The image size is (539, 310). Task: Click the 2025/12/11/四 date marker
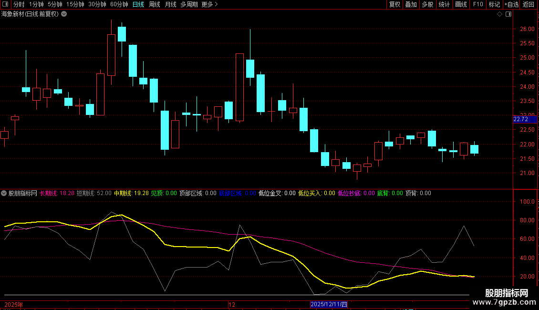(329, 304)
